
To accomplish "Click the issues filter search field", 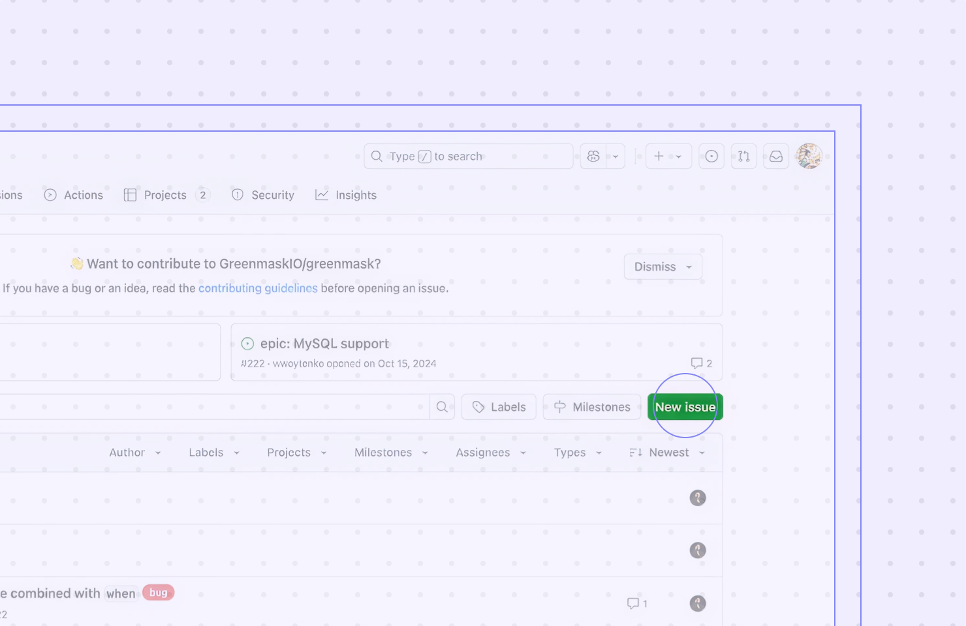I will [214, 407].
